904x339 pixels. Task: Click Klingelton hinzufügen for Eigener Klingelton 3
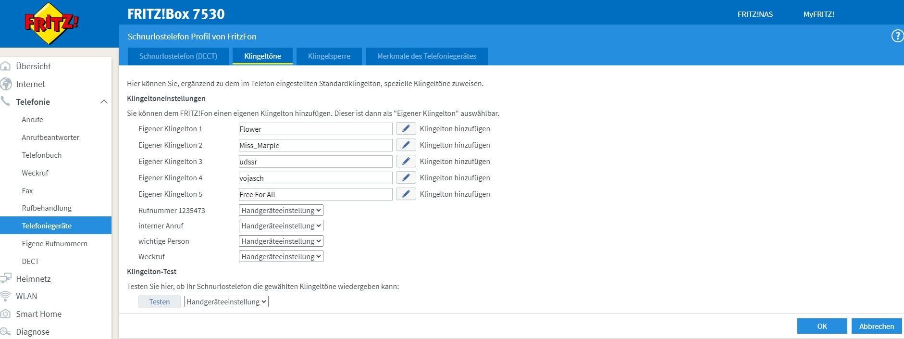455,162
